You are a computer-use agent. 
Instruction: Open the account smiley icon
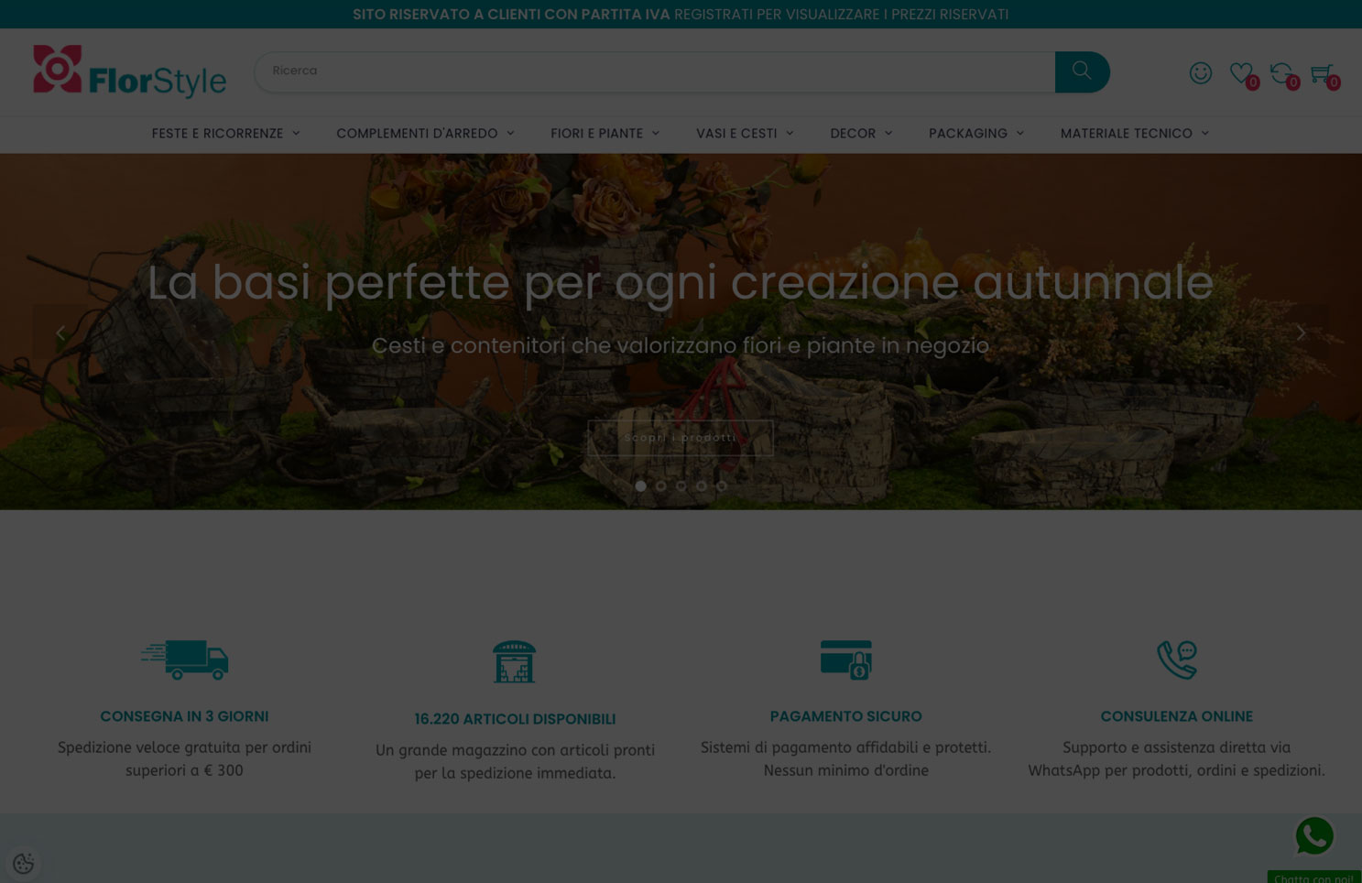coord(1200,73)
